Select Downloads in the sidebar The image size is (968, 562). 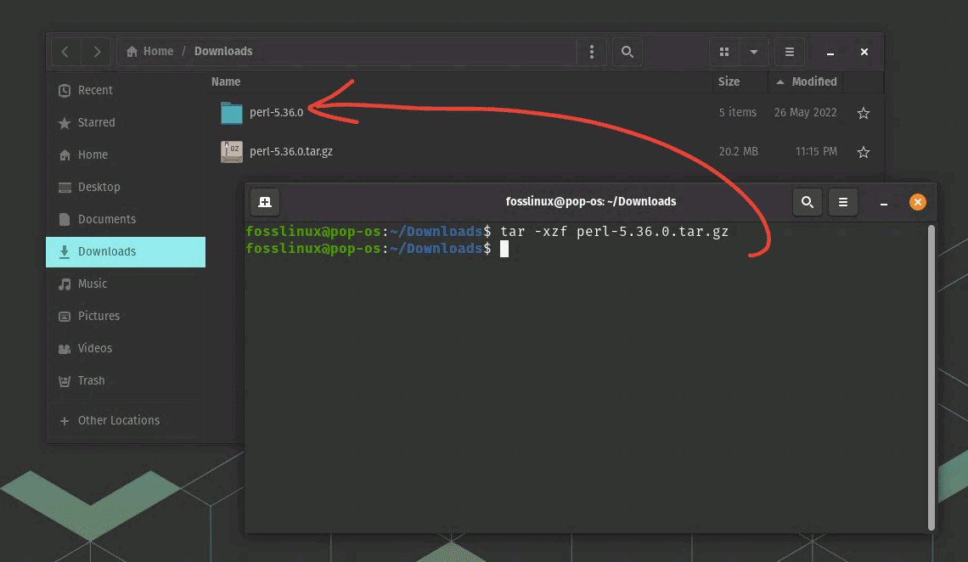(x=126, y=251)
